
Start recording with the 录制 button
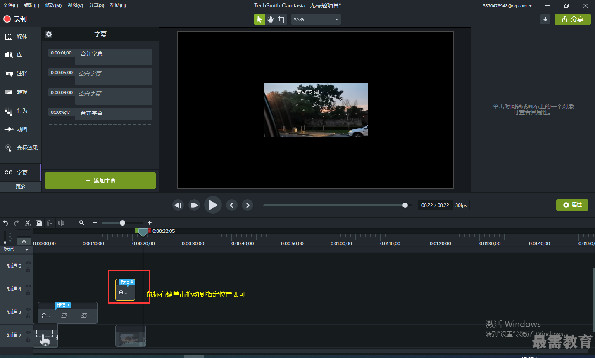pyautogui.click(x=15, y=19)
